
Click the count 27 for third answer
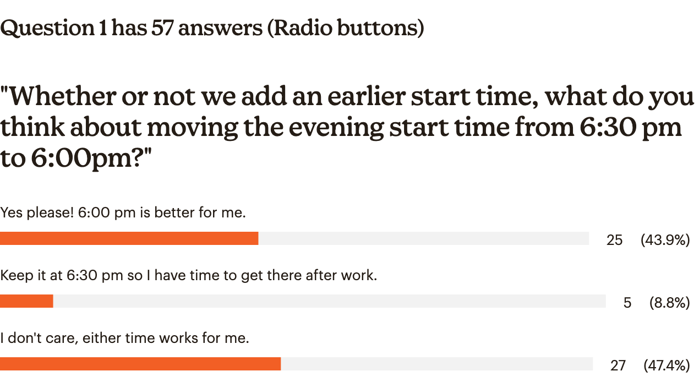[x=618, y=365]
